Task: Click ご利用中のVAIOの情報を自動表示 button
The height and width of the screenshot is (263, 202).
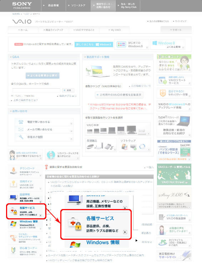Action: (119, 95)
